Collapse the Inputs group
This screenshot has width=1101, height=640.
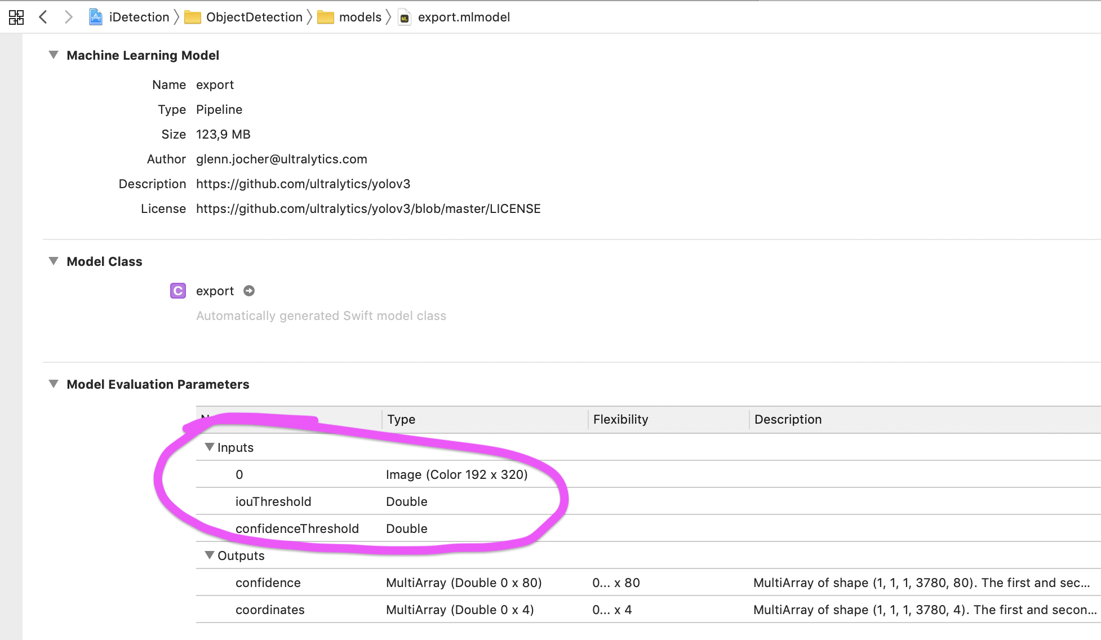click(210, 447)
